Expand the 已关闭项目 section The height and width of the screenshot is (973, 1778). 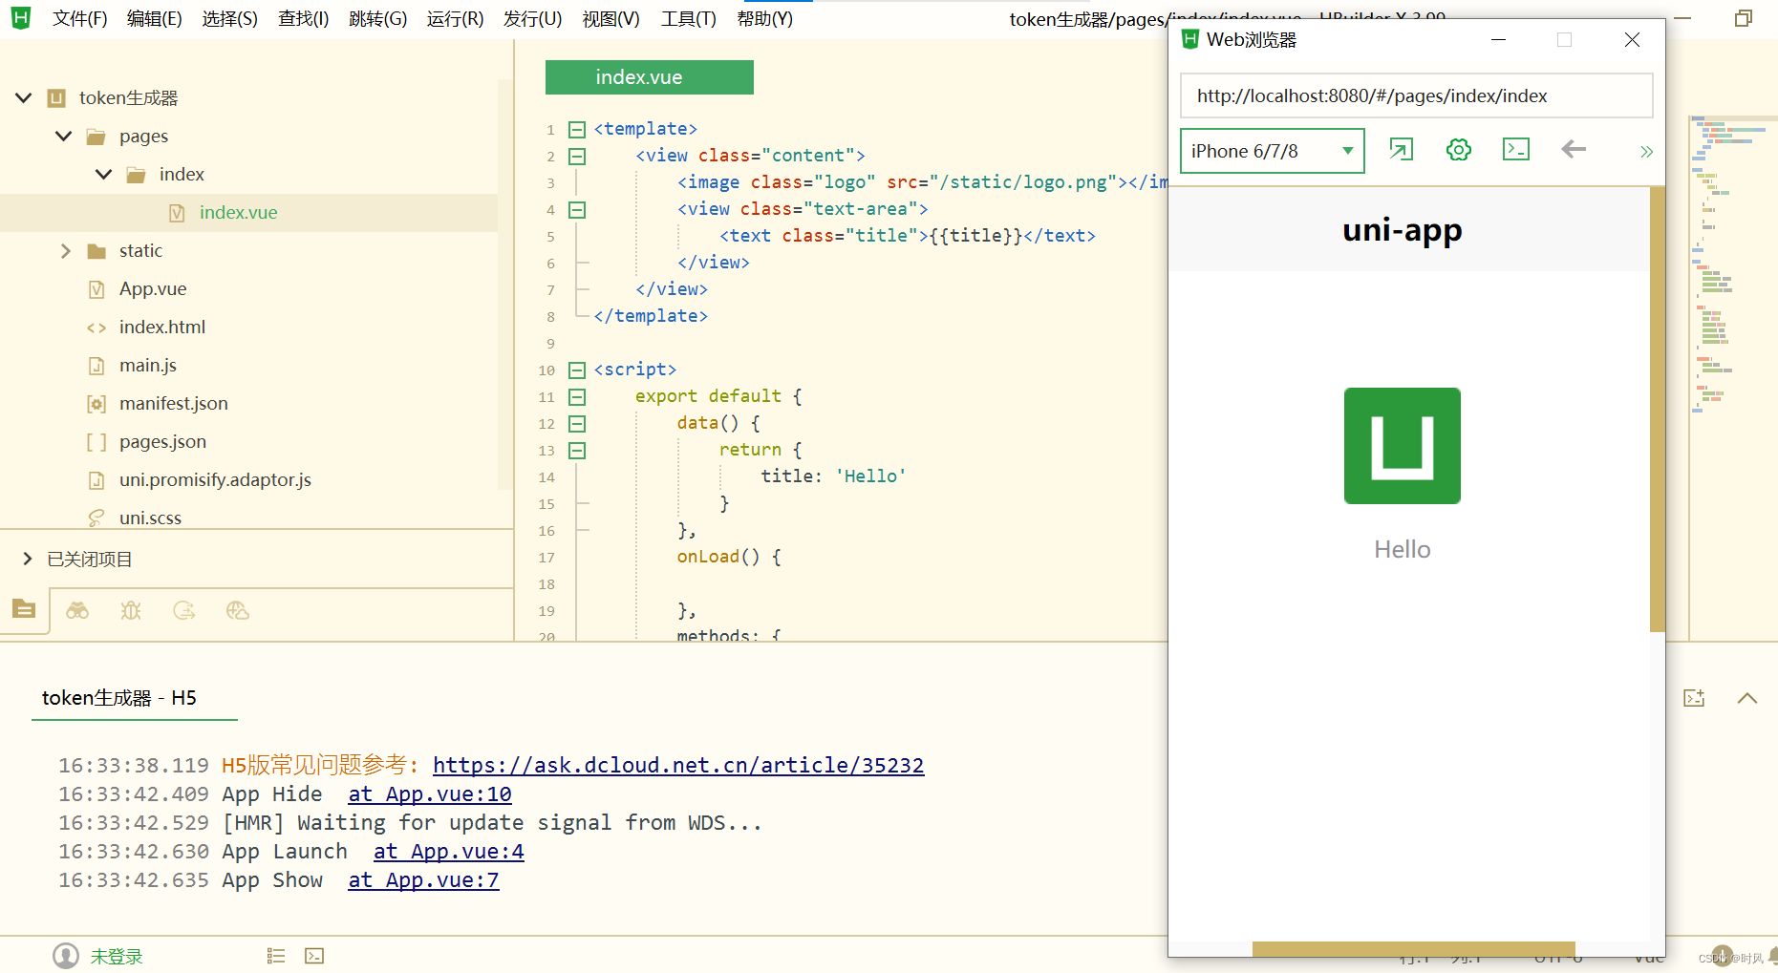tap(28, 559)
